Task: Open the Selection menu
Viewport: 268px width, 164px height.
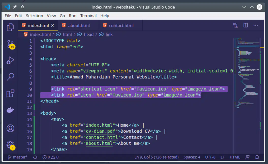Action: [x=34, y=16]
